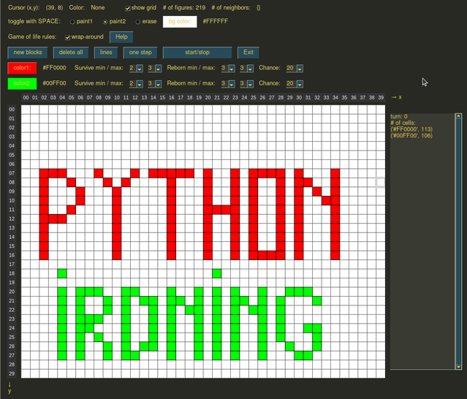Click the log panel scrollbar up arrow

point(458,116)
